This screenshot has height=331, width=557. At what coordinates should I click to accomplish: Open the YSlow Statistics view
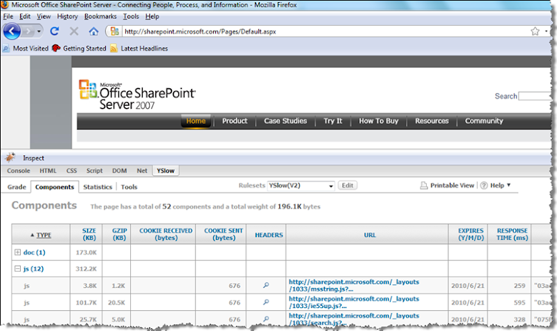pyautogui.click(x=97, y=187)
